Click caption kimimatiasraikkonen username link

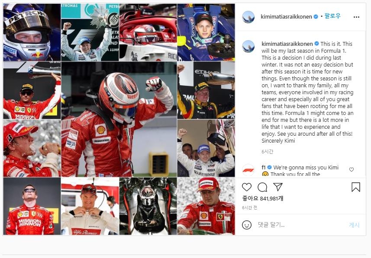coord(287,44)
